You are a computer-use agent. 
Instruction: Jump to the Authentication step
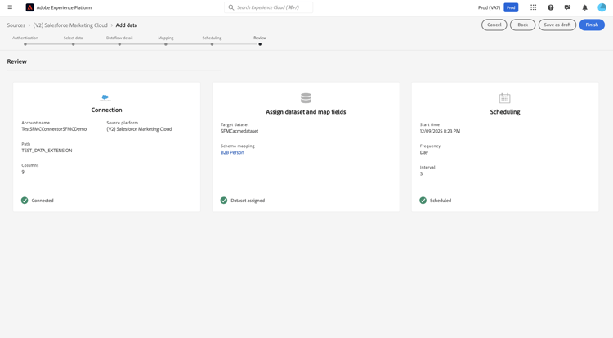click(x=25, y=44)
